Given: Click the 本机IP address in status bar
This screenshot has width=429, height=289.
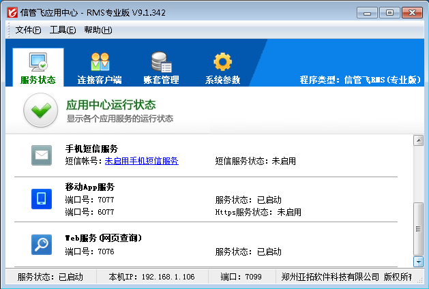Looking at the screenshot, I should point(151,277).
